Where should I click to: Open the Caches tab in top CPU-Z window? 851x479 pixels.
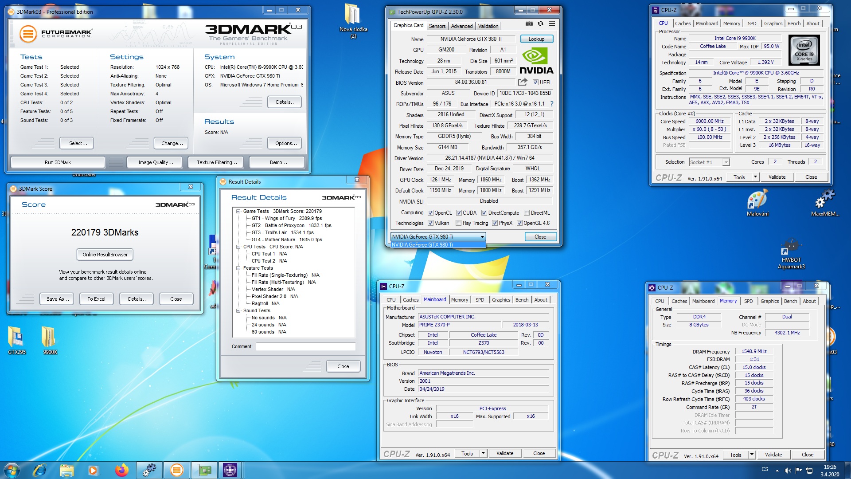(683, 24)
